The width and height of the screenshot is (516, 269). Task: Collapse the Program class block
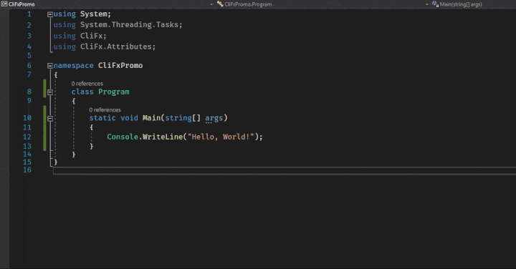point(50,92)
